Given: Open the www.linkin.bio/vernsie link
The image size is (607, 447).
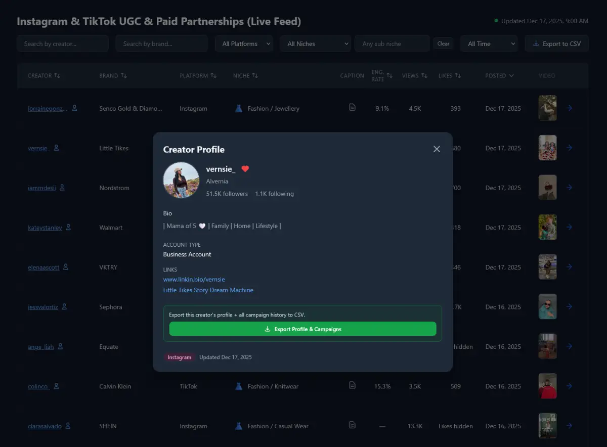Looking at the screenshot, I should pyautogui.click(x=194, y=280).
